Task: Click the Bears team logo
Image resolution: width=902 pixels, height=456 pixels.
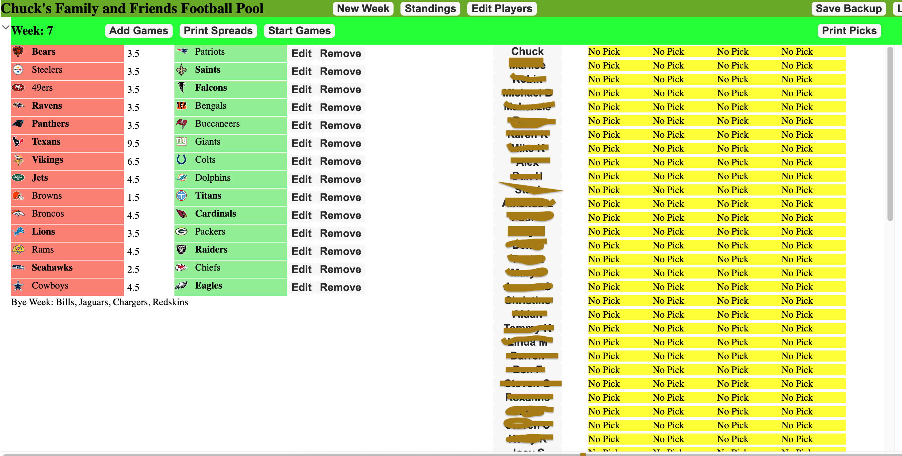Action: [18, 52]
